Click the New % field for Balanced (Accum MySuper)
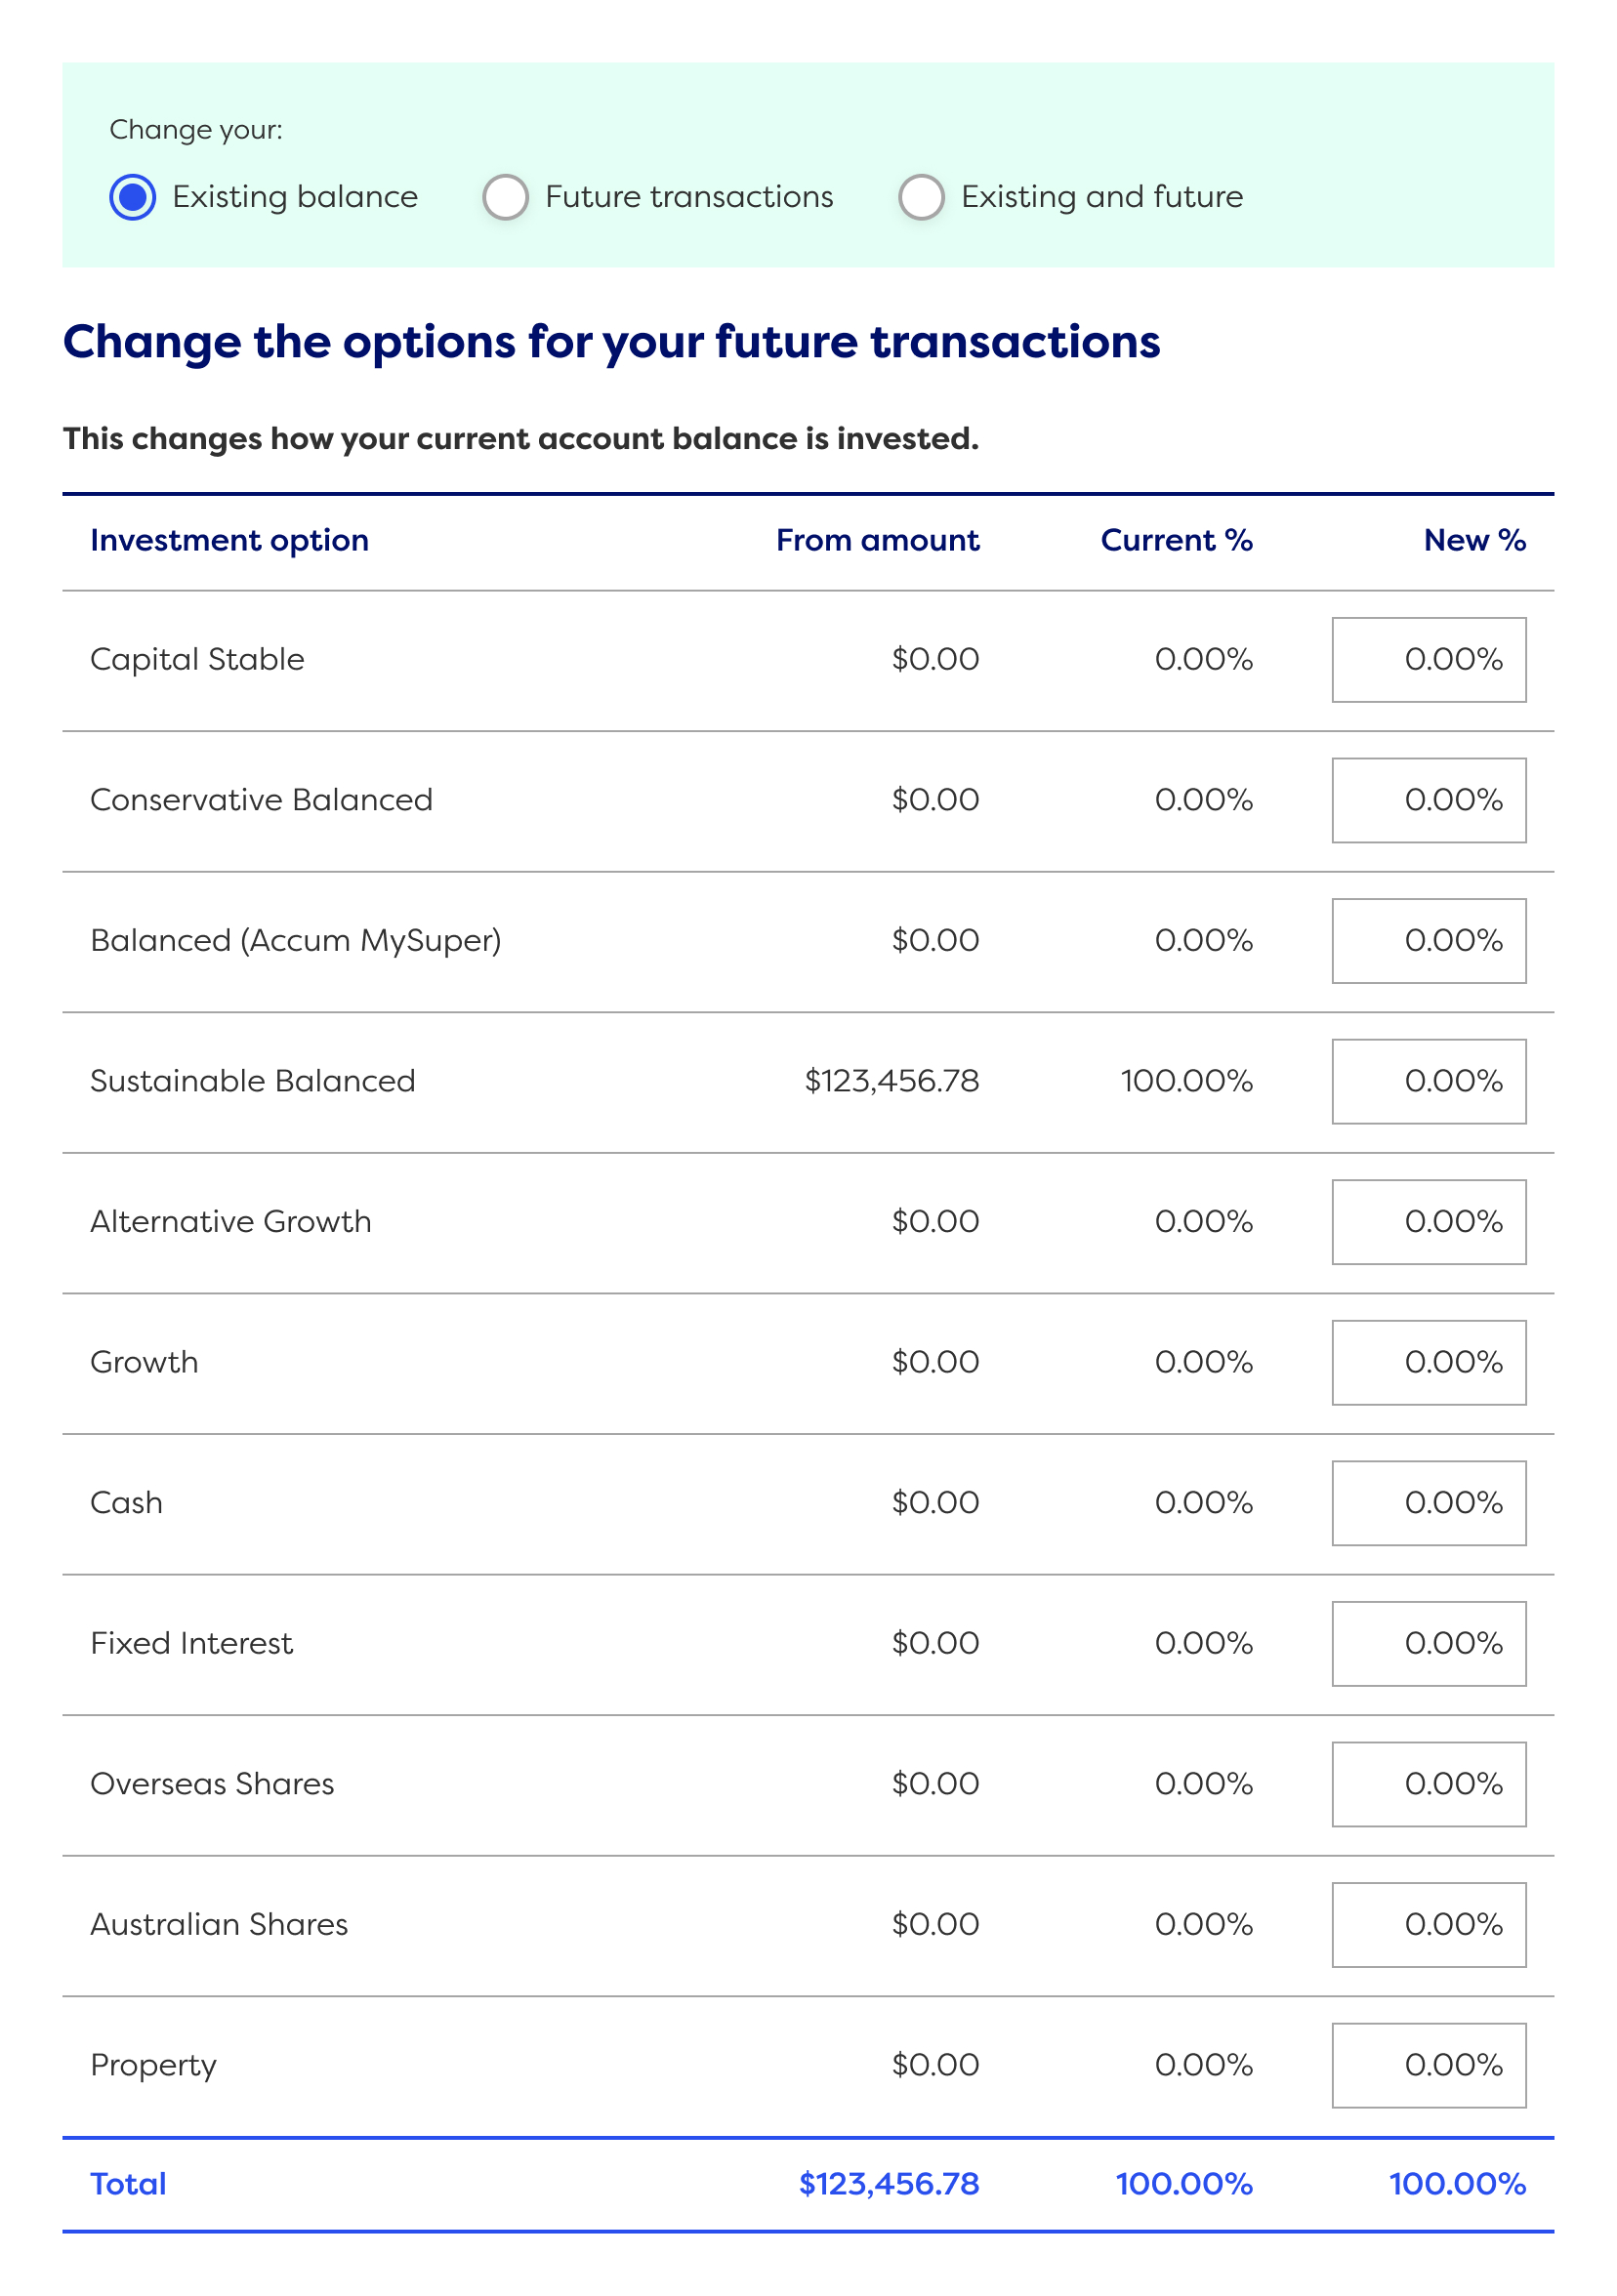 (x=1428, y=940)
